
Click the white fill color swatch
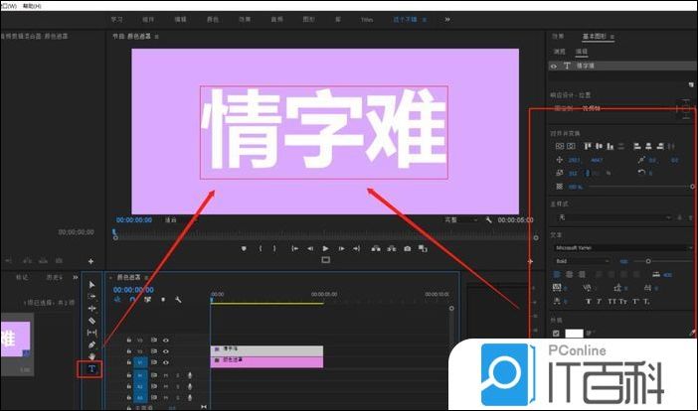click(575, 334)
